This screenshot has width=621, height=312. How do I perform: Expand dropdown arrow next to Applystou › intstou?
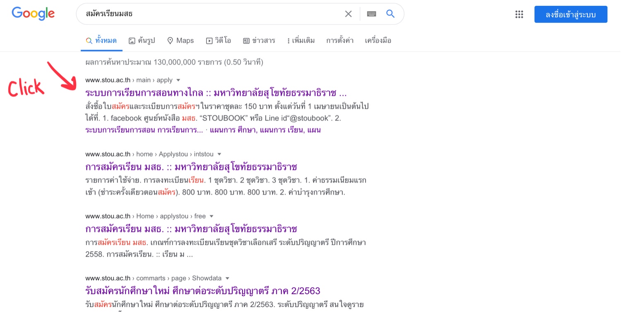click(x=219, y=154)
